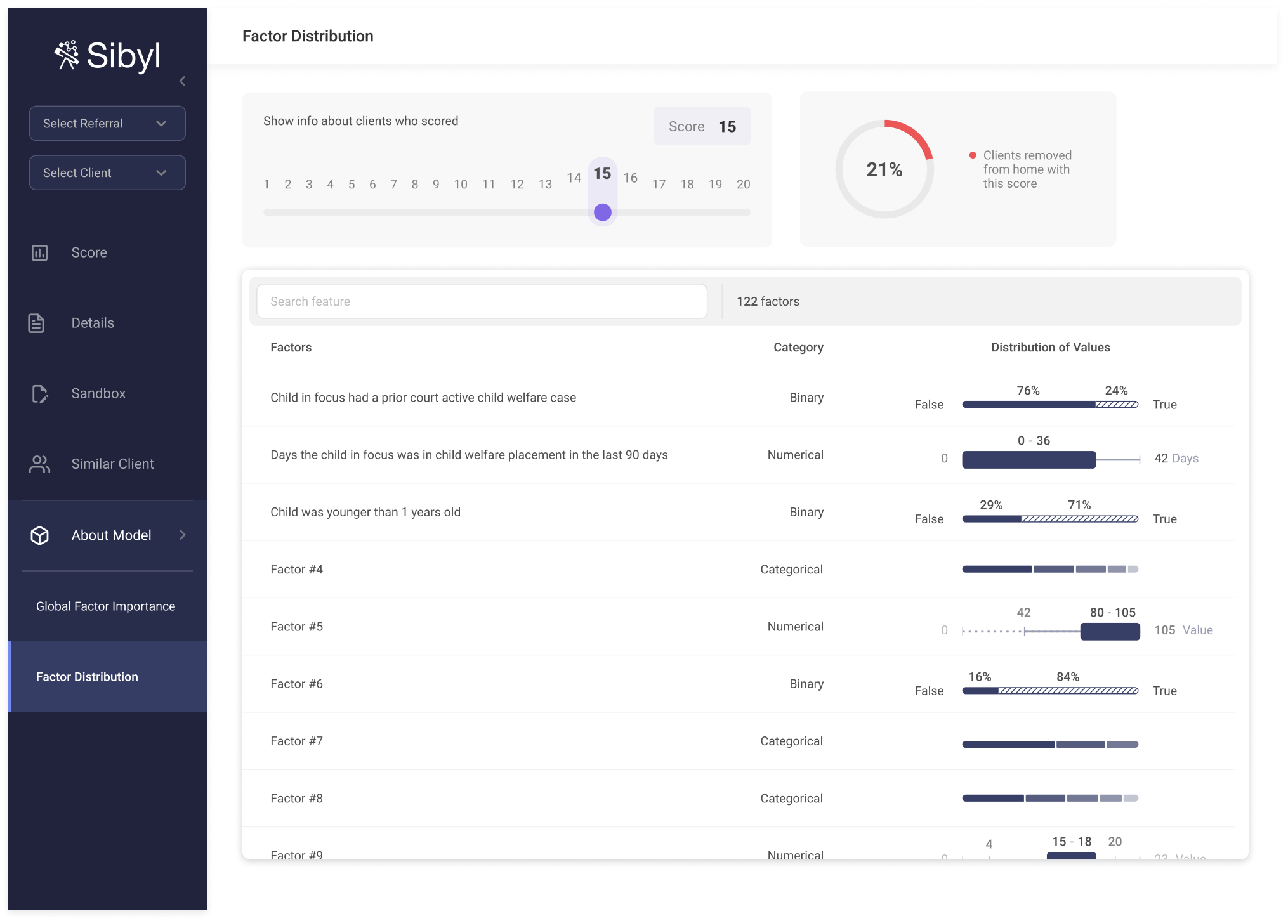Focus the Search feature field
The image size is (1288, 921).
click(x=482, y=301)
